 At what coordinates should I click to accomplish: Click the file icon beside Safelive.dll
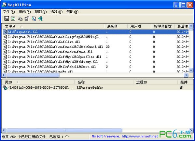[x=5, y=42]
